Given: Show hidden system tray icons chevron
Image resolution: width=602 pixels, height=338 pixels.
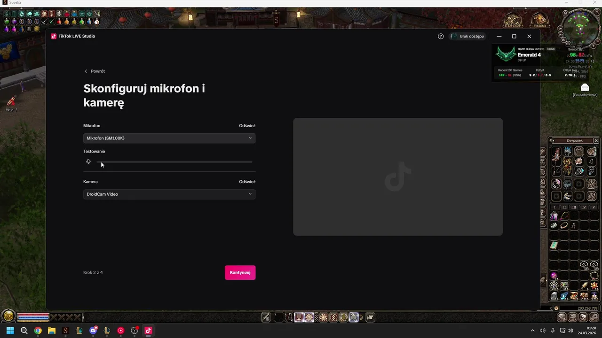Looking at the screenshot, I should (x=532, y=330).
